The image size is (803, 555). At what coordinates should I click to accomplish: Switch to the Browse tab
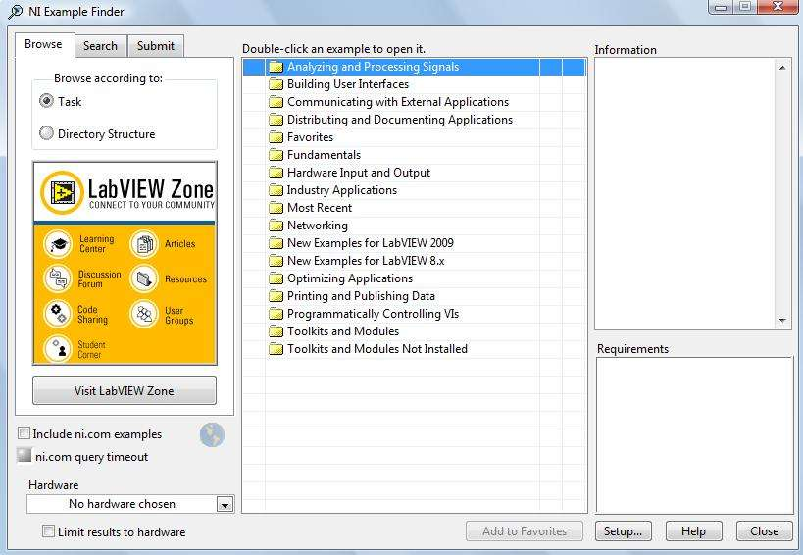click(x=43, y=44)
